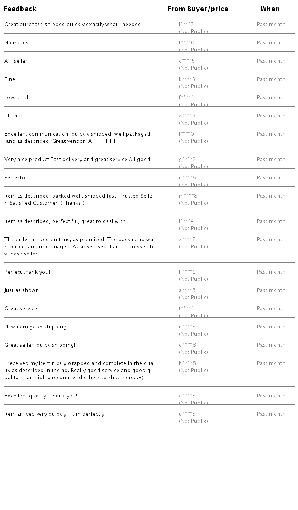Click the 'Great service!' feedback comment

pyautogui.click(x=22, y=309)
